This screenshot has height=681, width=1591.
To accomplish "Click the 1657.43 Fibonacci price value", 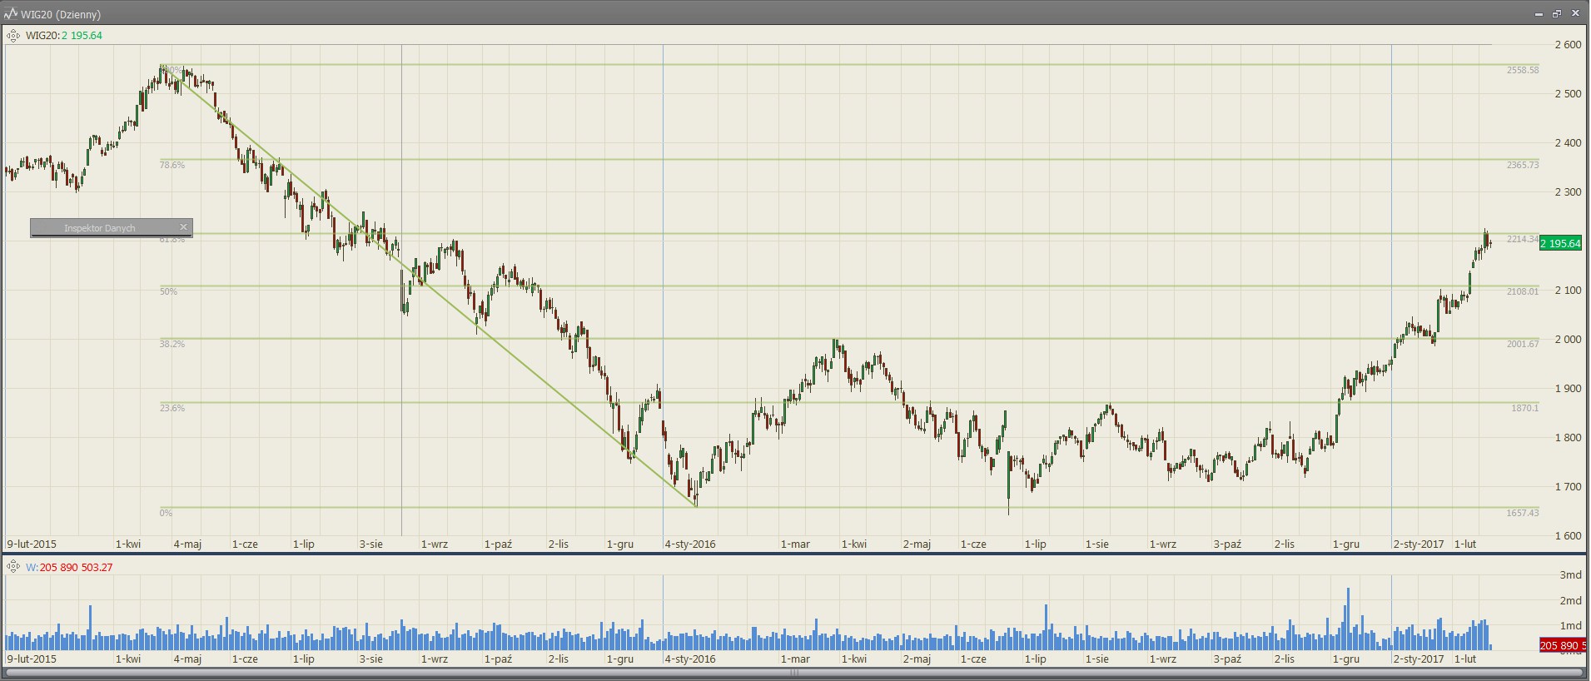I will click(x=1523, y=513).
